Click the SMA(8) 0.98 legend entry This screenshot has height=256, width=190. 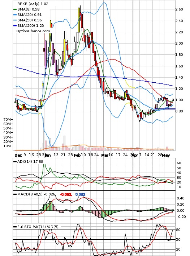click(26, 9)
